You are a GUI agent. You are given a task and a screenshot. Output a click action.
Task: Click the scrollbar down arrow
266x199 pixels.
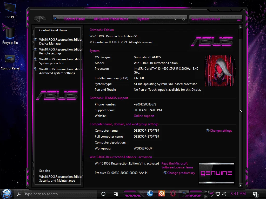(241, 186)
